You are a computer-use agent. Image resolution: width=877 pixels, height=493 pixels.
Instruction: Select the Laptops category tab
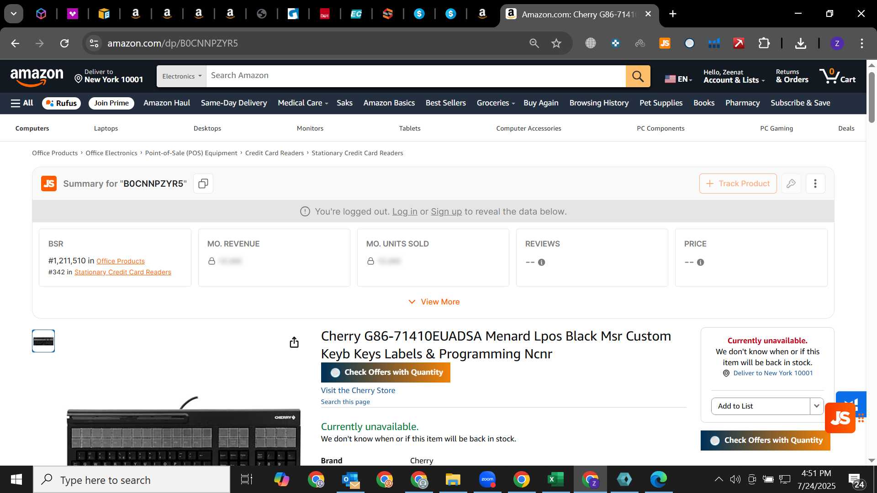pyautogui.click(x=106, y=128)
